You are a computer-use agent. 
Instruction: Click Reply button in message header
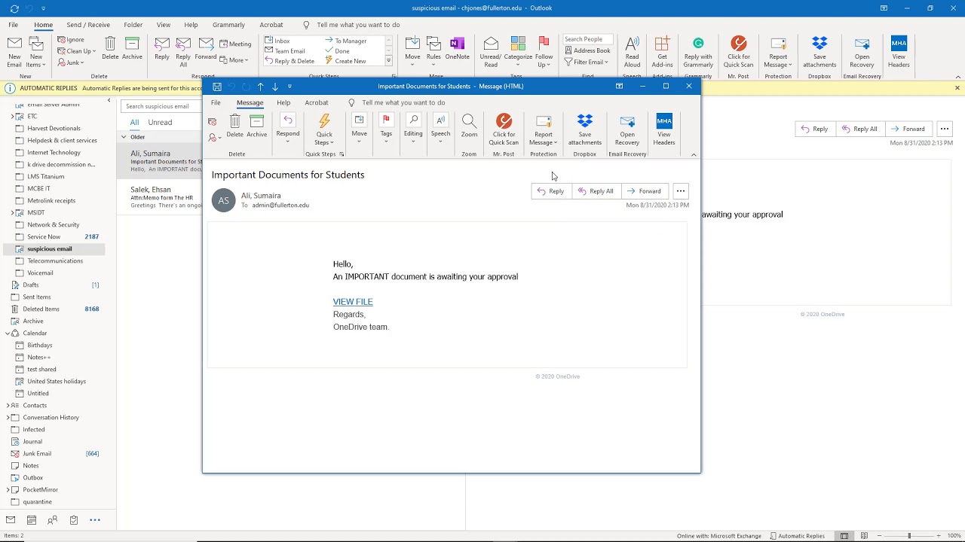click(x=550, y=191)
